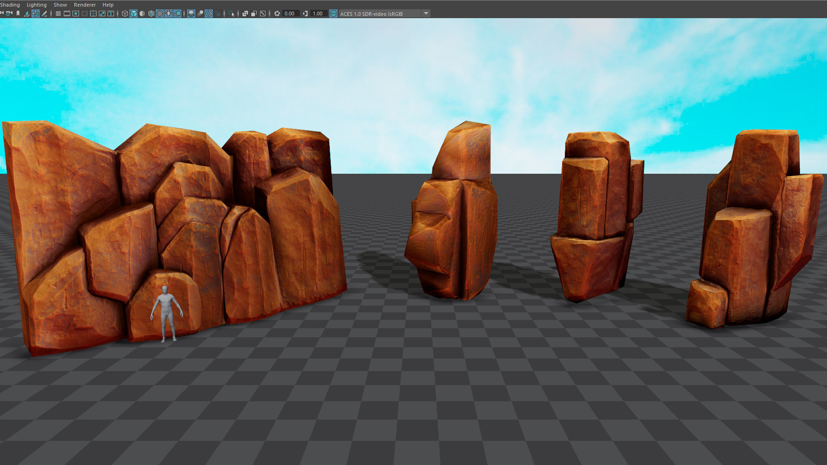Toggle X-ray active components icon

(x=254, y=14)
